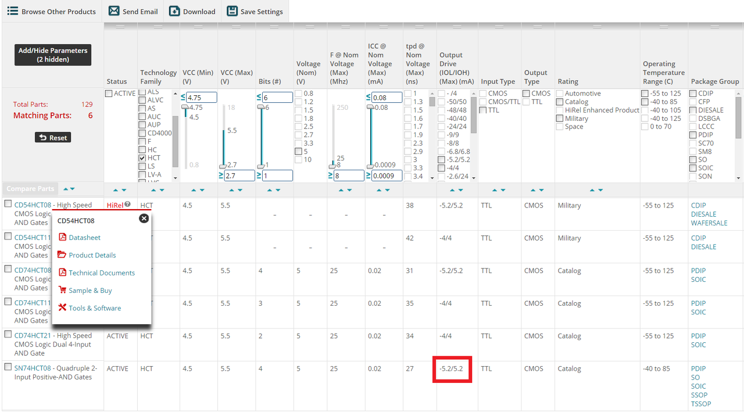Select Tools & Software in the popup
Screen dimensions: 744x412
pyautogui.click(x=95, y=308)
